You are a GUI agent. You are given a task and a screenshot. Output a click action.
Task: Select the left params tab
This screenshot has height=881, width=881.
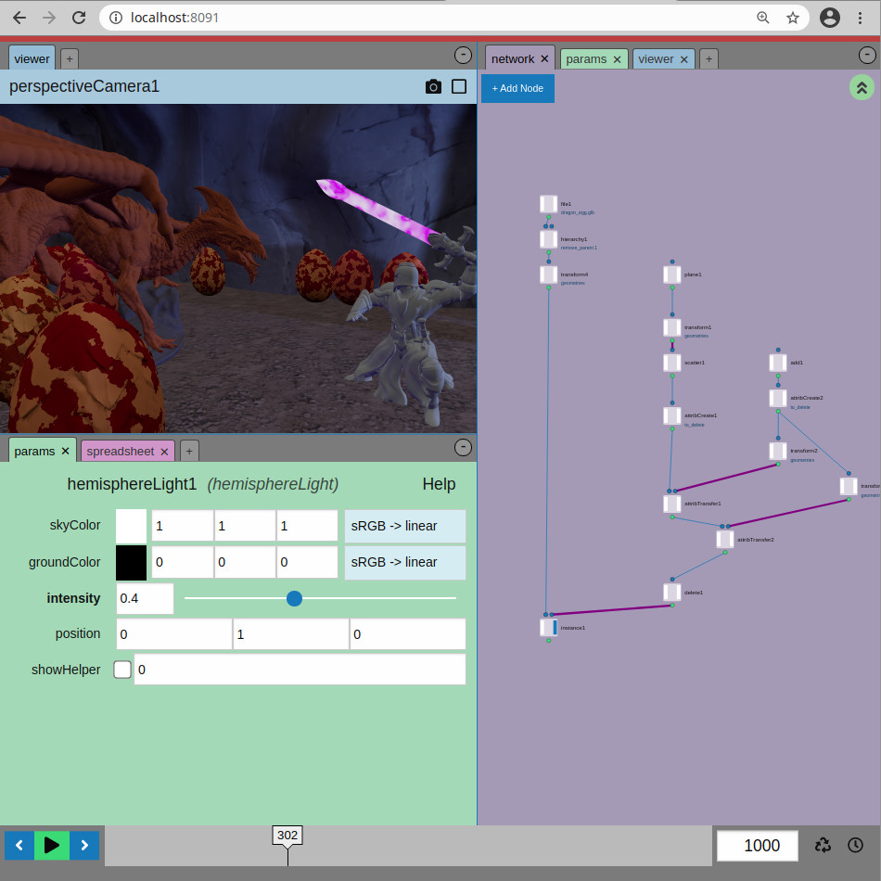pyautogui.click(x=34, y=452)
